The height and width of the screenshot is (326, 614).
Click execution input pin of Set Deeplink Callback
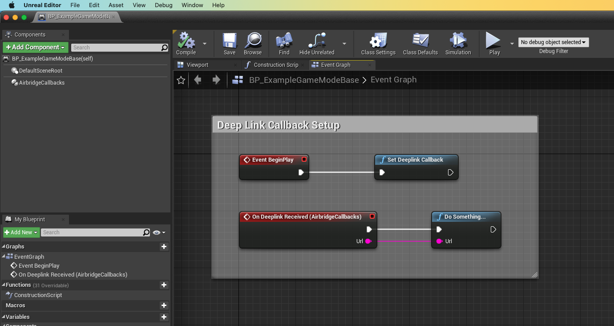pyautogui.click(x=382, y=172)
